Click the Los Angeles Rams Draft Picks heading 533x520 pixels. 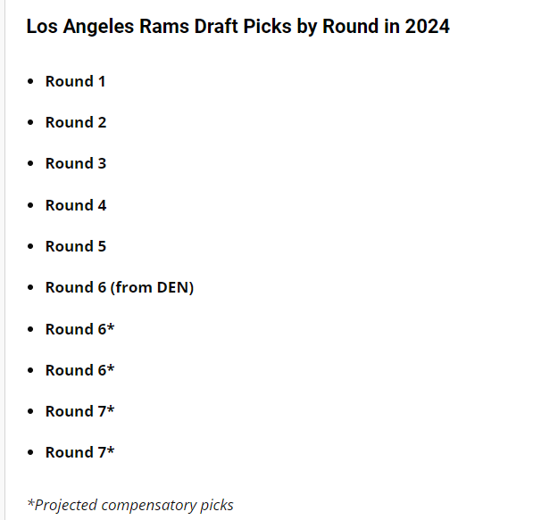238,27
